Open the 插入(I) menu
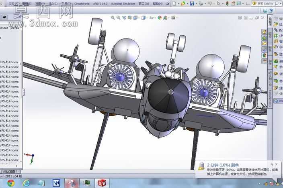This screenshot has height=188, width=283. click(53, 4)
